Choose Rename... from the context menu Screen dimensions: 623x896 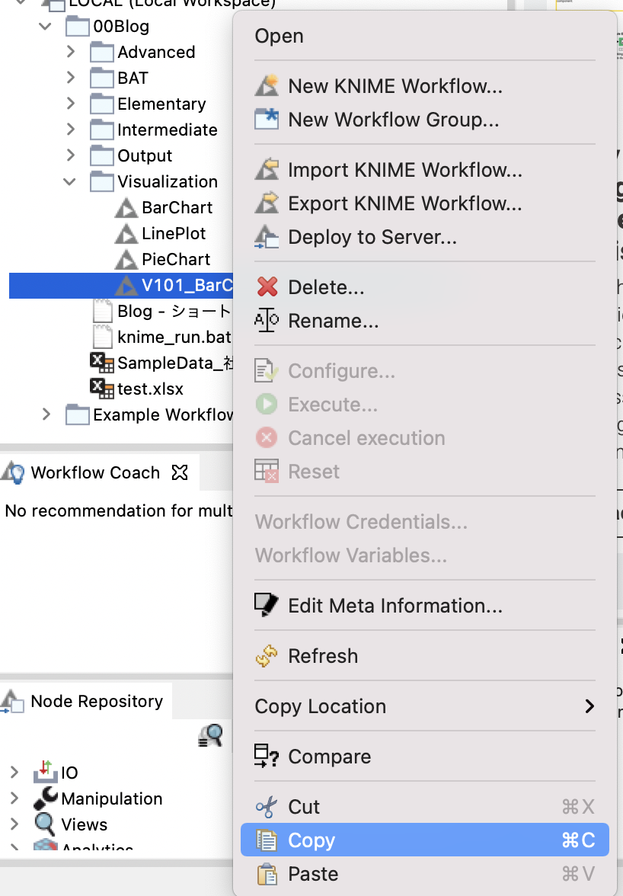(425, 321)
